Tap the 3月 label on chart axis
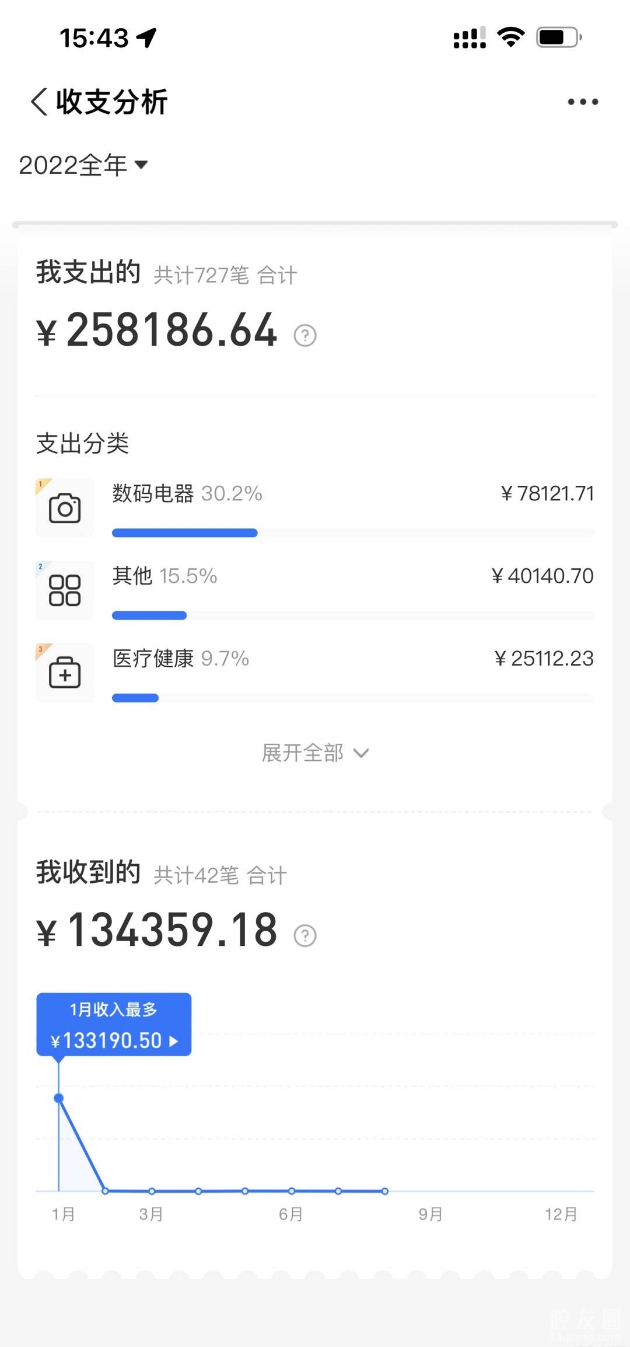Screen dimensions: 630x1347 point(151,1214)
